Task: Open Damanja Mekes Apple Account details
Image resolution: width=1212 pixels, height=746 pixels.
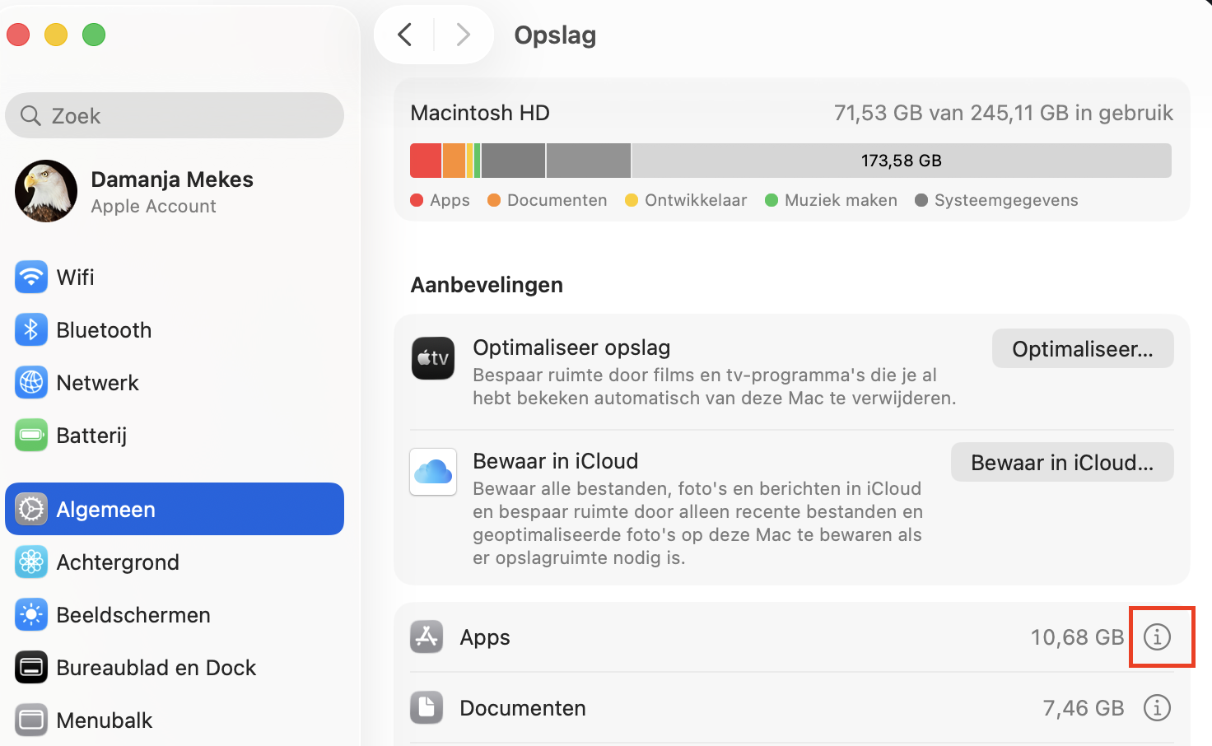Action: coord(172,191)
